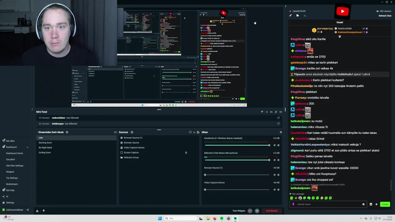Click the chat message input field
The height and width of the screenshot is (222, 395).
click(x=329, y=204)
